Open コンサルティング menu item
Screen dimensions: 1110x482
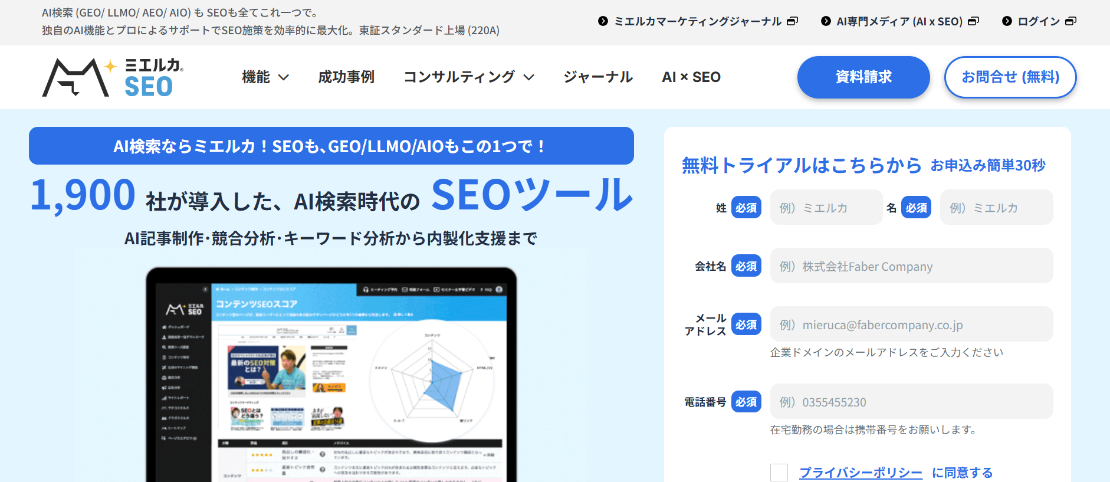point(459,77)
